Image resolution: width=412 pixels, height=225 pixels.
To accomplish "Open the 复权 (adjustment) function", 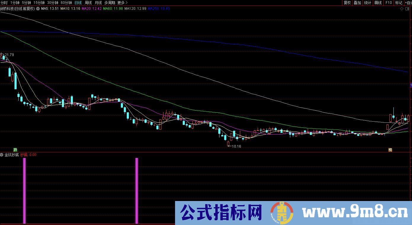I will pos(347,3).
